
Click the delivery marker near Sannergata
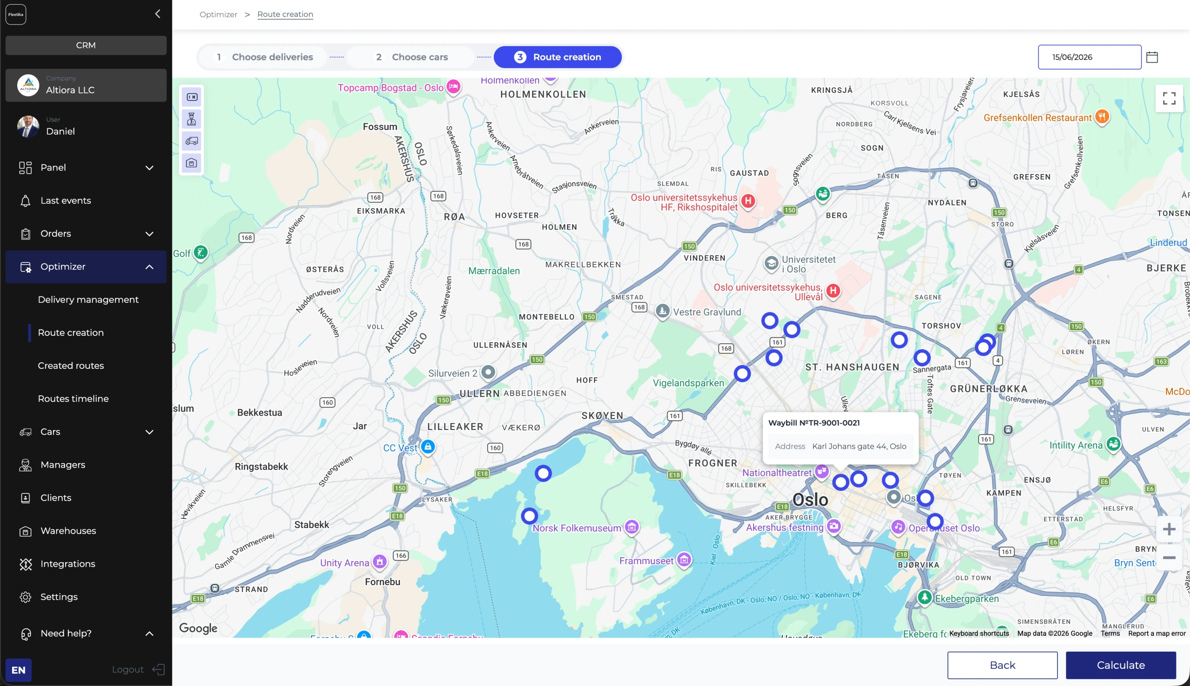click(x=922, y=358)
